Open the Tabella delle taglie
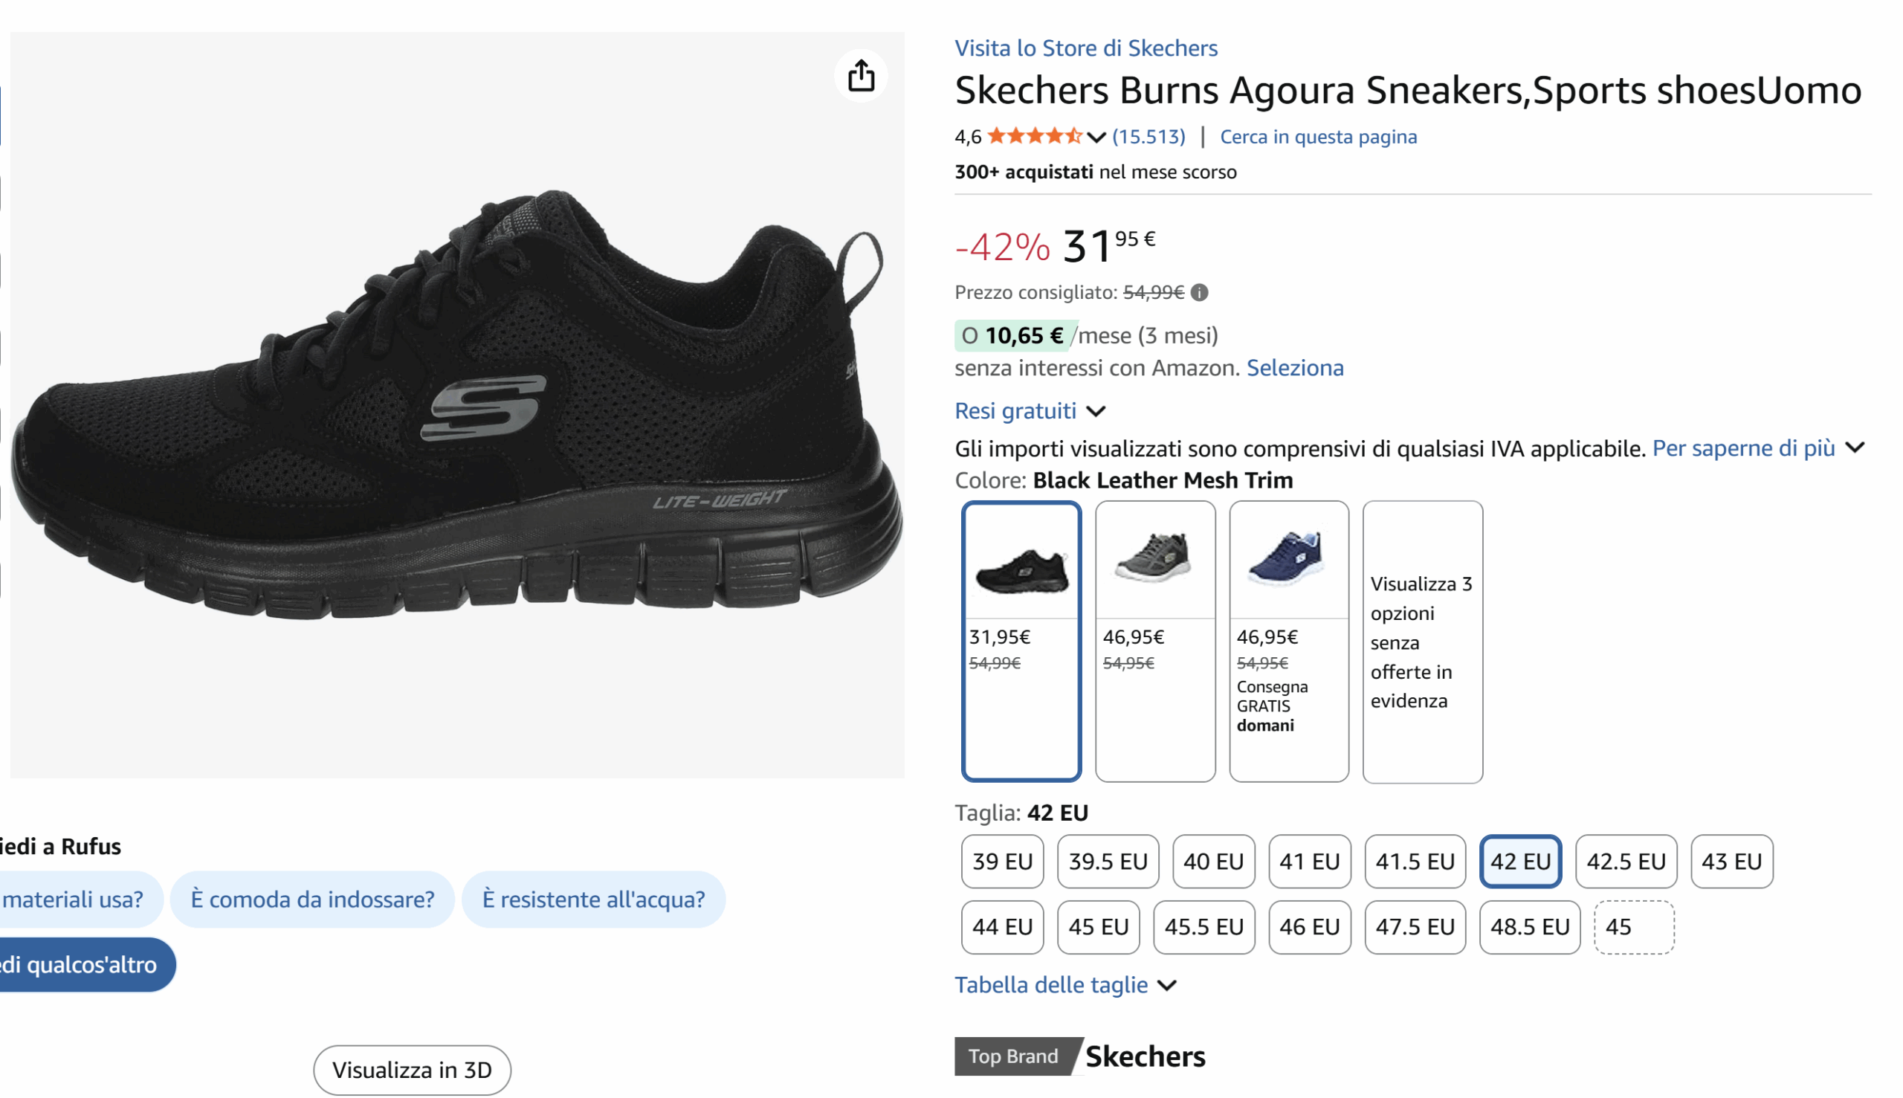 1051,984
